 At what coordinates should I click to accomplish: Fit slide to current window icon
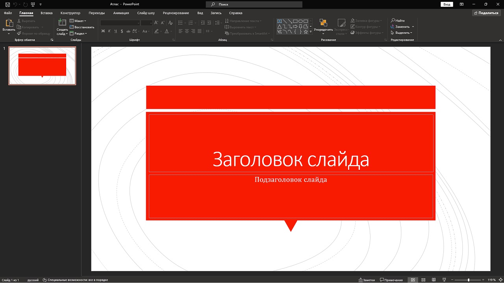(500, 280)
